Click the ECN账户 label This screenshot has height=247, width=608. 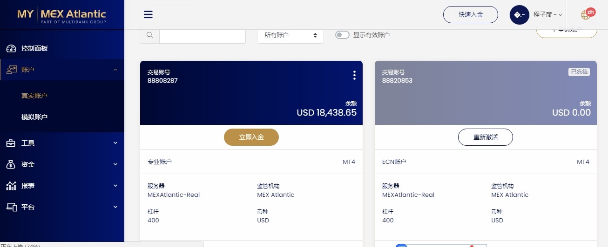click(394, 162)
